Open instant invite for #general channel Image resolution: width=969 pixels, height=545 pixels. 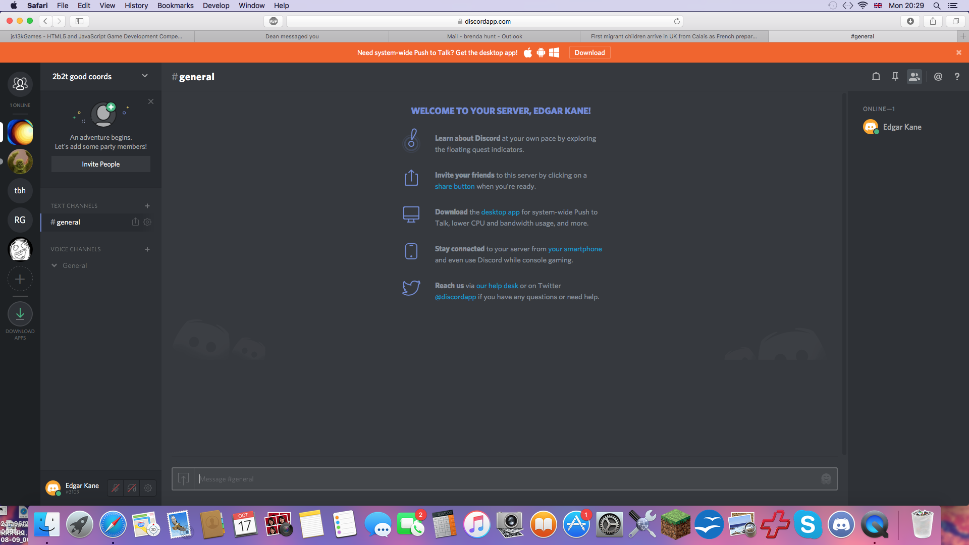(135, 222)
